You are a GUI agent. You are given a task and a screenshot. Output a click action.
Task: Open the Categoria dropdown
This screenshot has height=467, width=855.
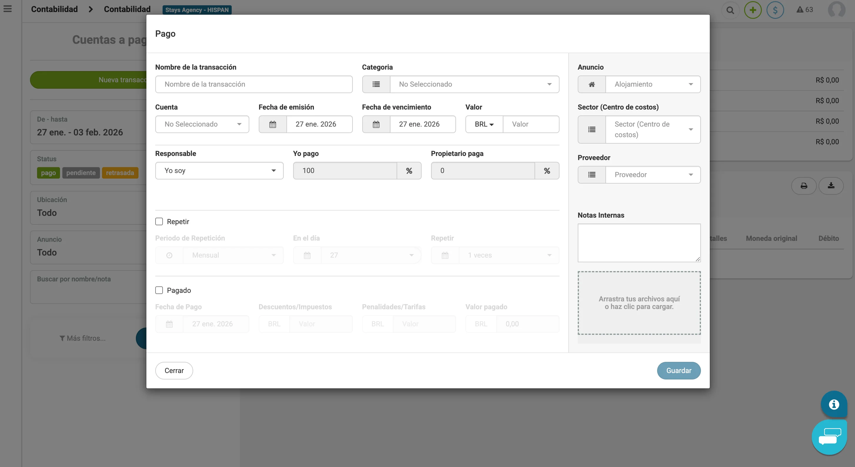pyautogui.click(x=474, y=84)
